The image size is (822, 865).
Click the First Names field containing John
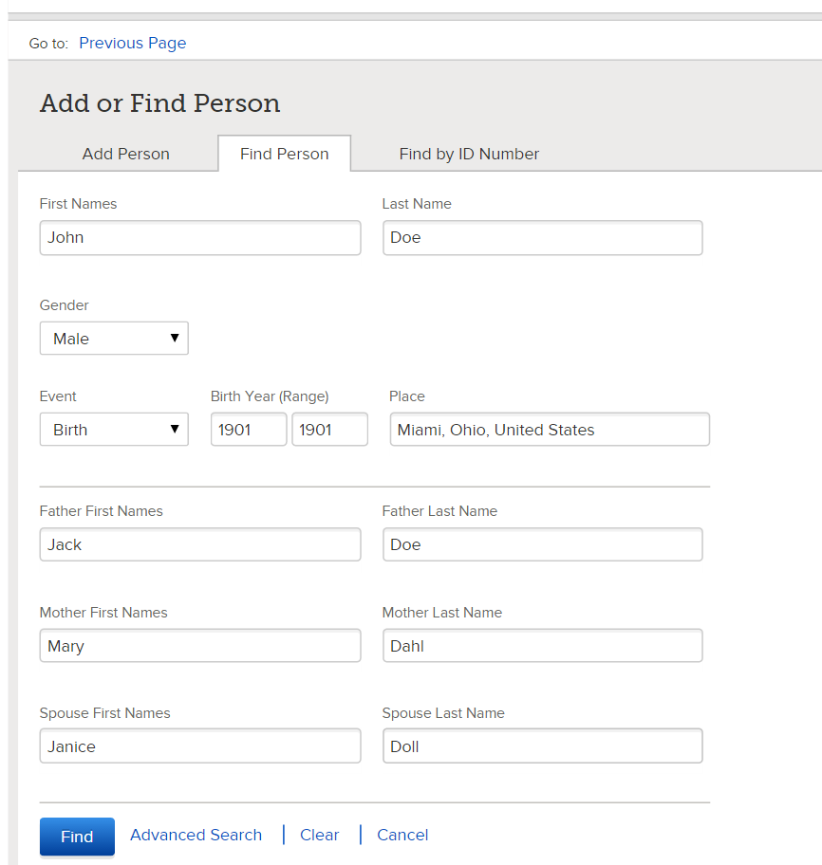coord(199,238)
